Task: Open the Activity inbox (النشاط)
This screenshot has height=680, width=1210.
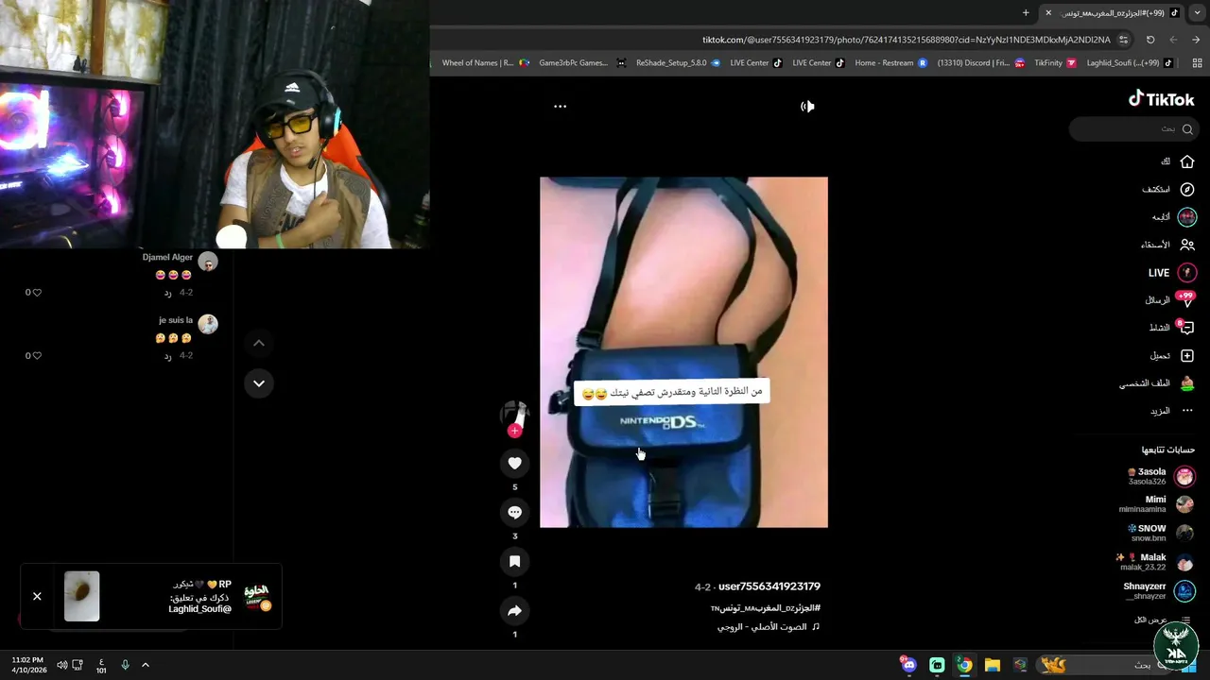Action: (x=1171, y=327)
